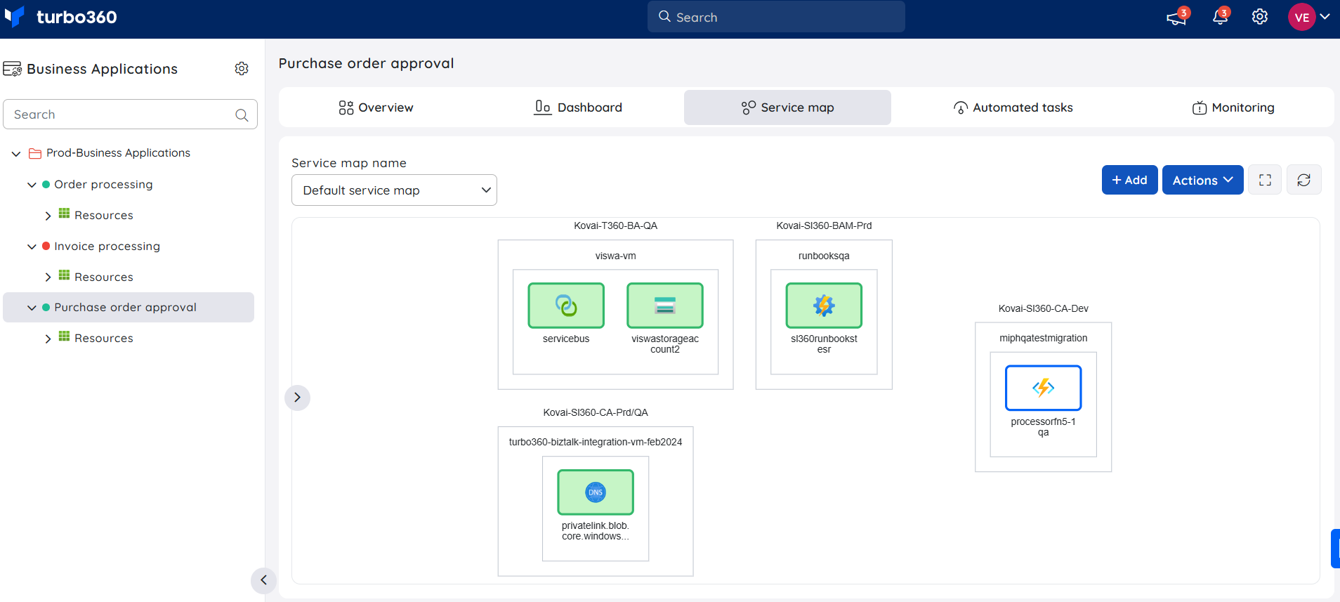
Task: Focus the sidebar Search input
Action: (x=131, y=114)
